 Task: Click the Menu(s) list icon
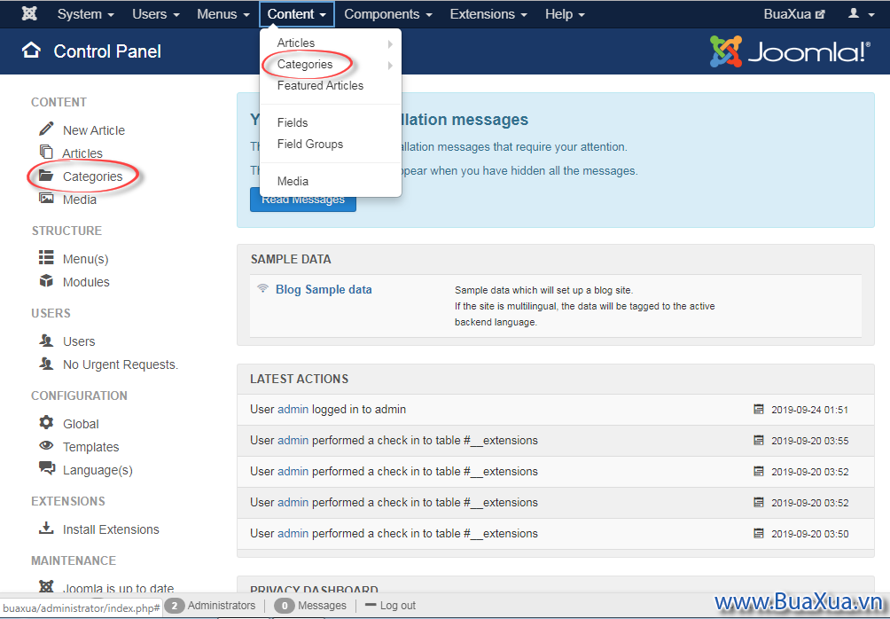(46, 257)
